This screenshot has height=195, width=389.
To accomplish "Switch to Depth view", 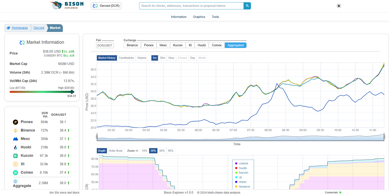I will click(x=102, y=151).
